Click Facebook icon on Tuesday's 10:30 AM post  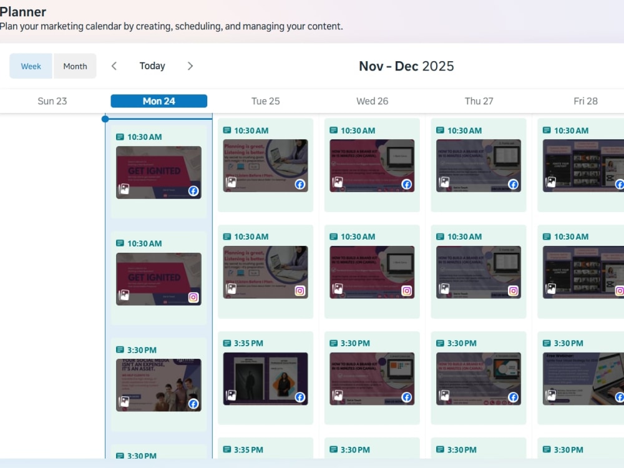point(300,184)
